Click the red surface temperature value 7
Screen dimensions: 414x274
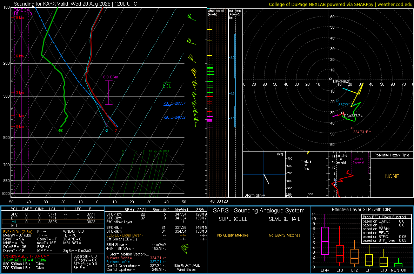[116, 131]
